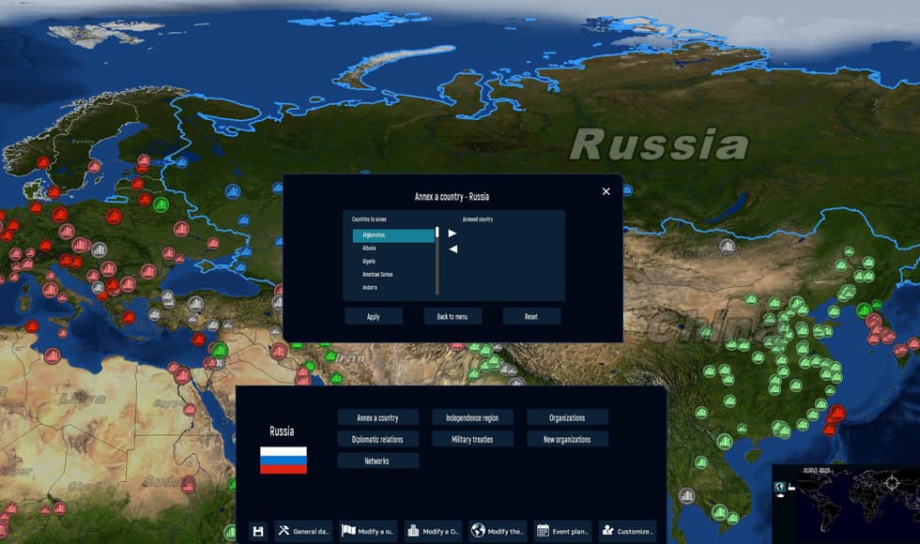Click right arrow to annex selected country

point(452,234)
